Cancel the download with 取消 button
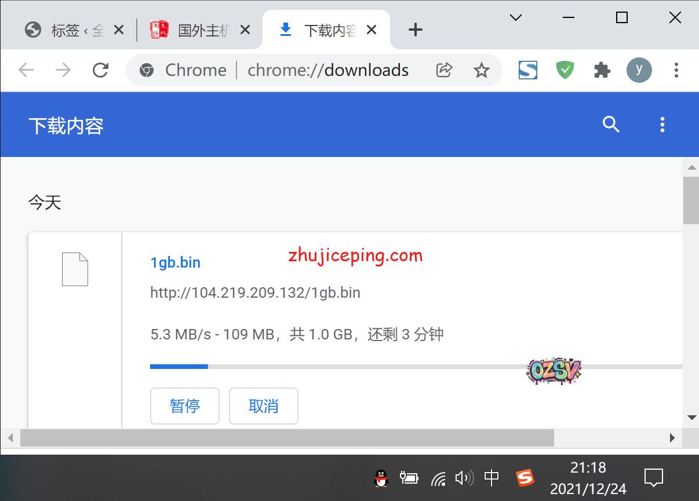This screenshot has width=699, height=501. (x=264, y=406)
